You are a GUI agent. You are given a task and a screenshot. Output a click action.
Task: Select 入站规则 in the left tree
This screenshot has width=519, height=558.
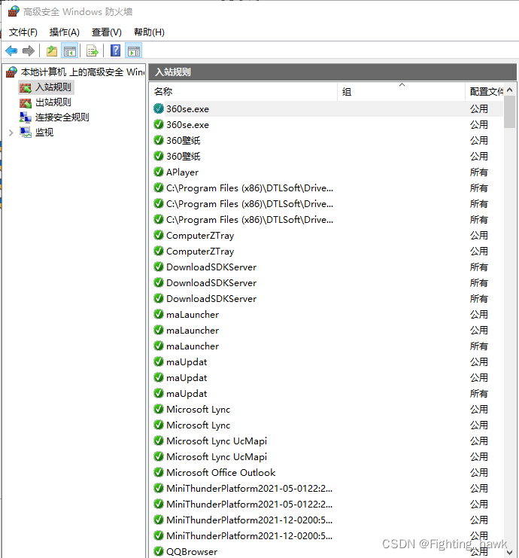(53, 87)
